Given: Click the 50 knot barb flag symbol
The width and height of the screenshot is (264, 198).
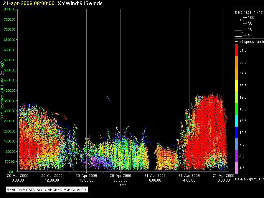Looking at the screenshot, I should click(x=238, y=25).
